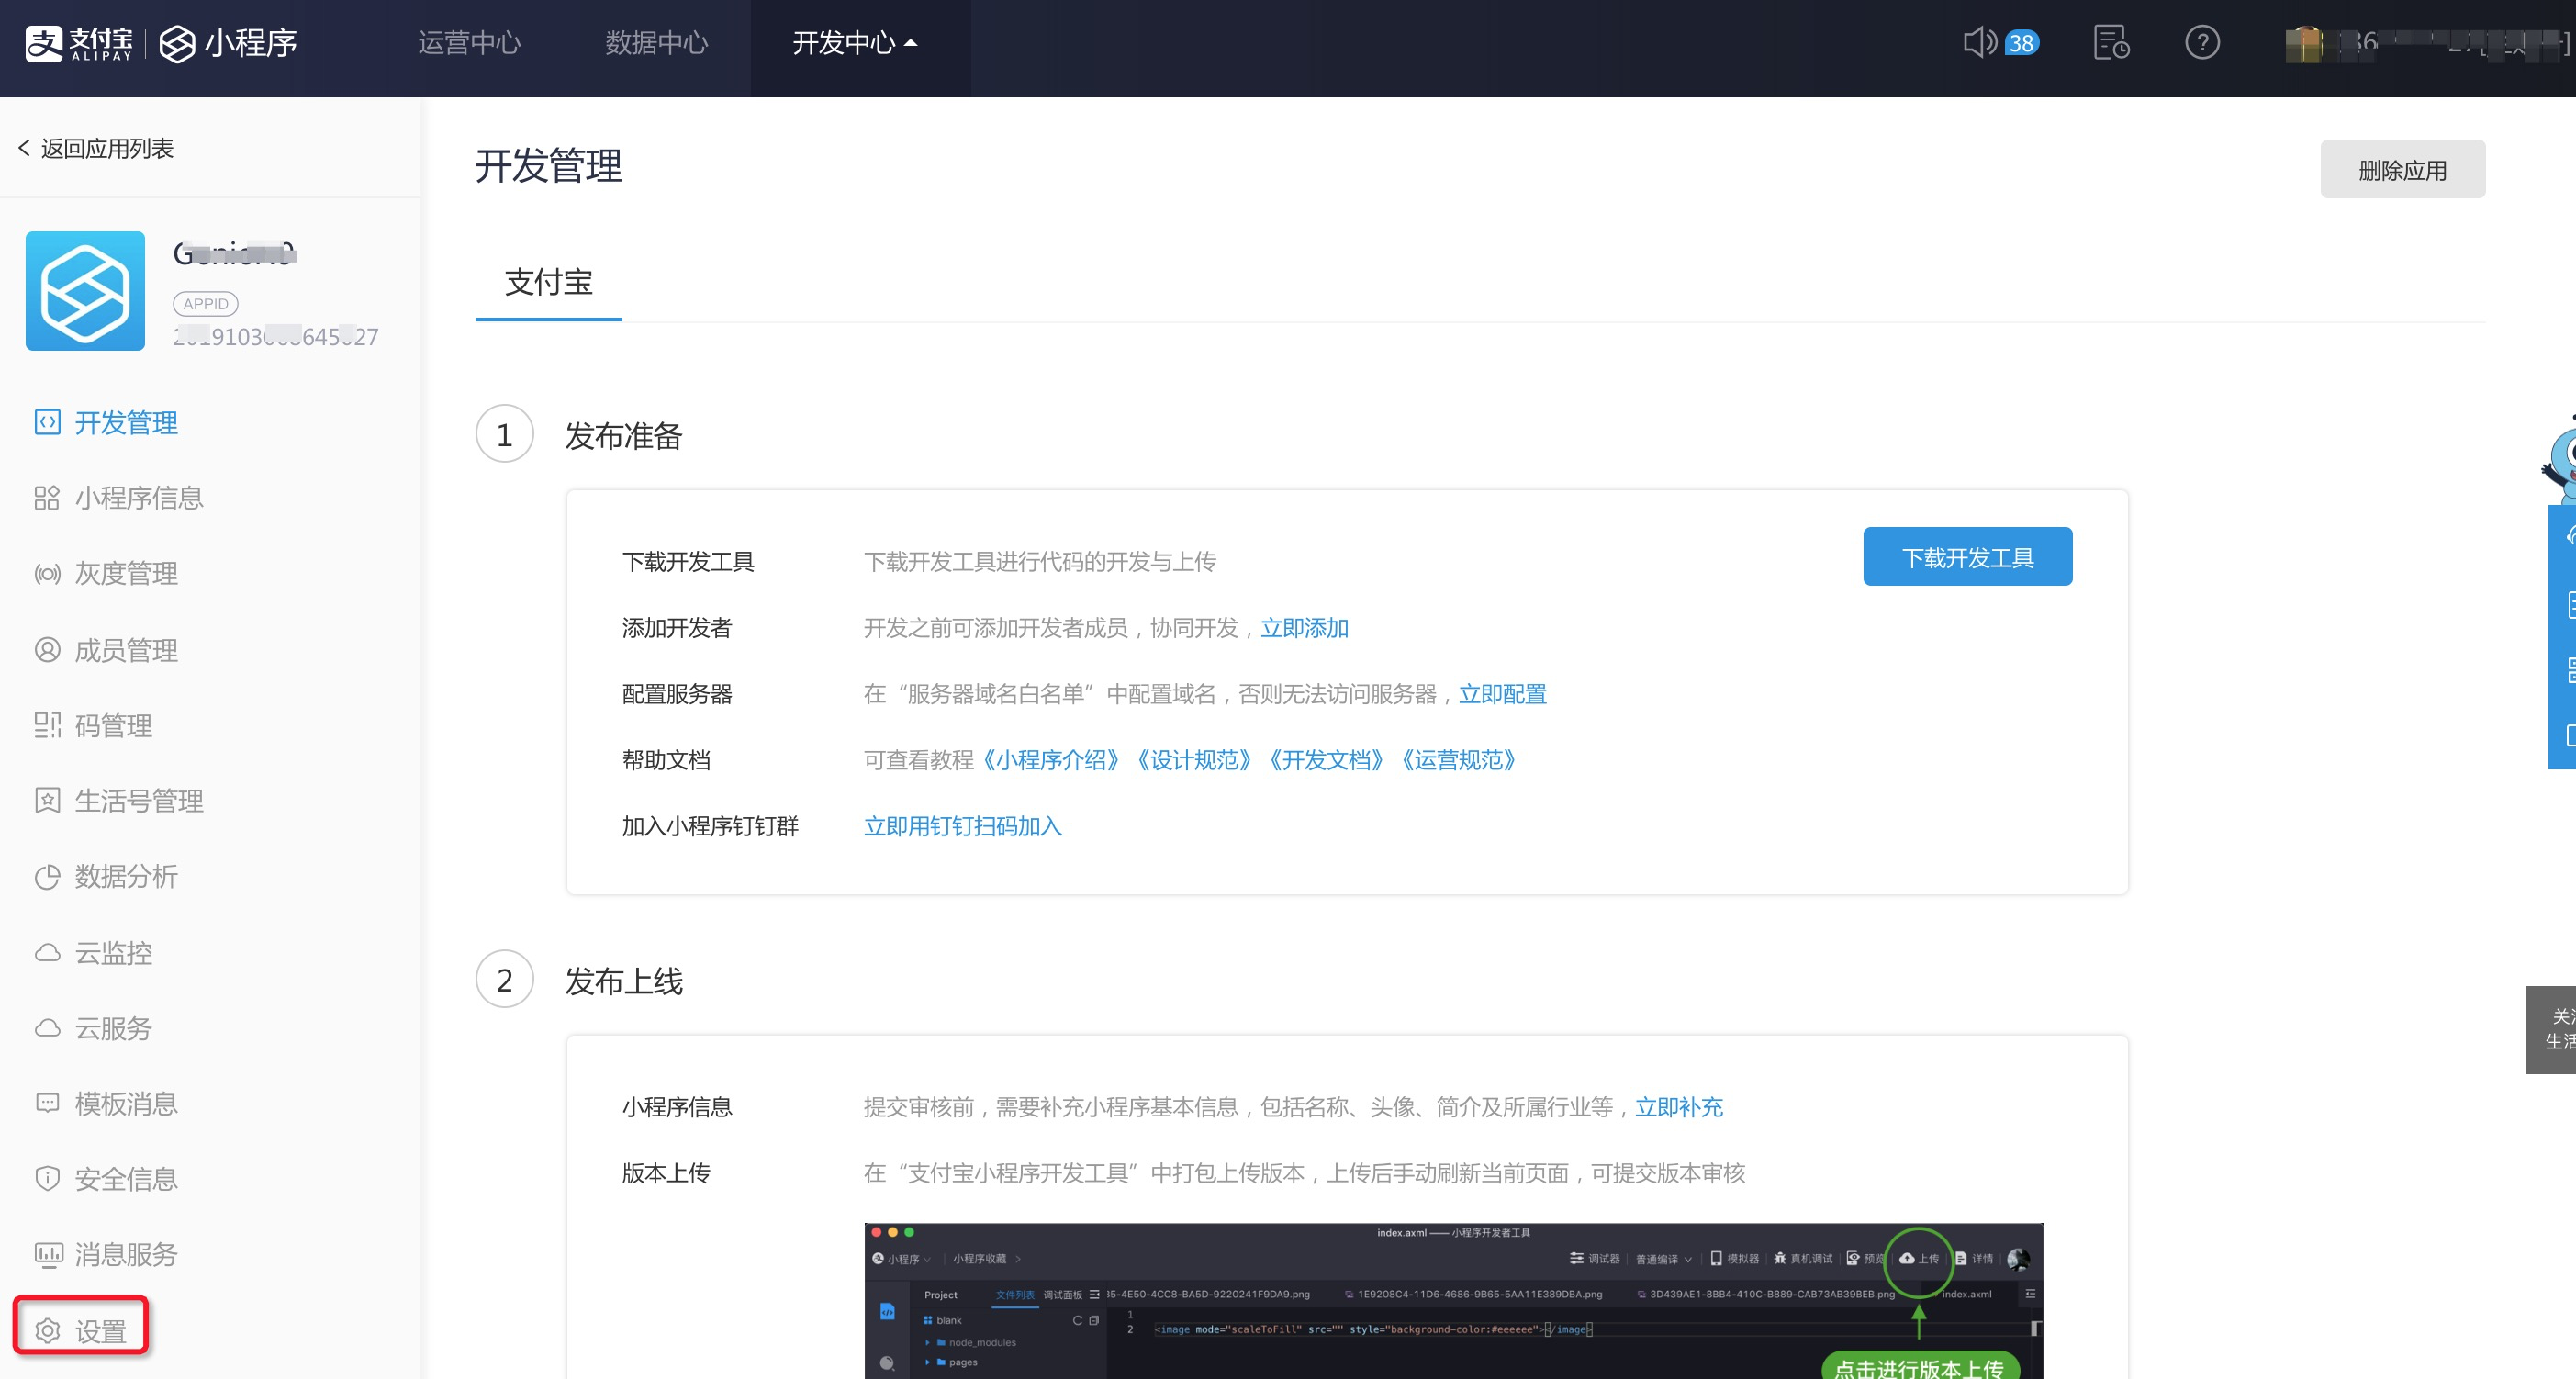Viewport: 2576px width, 1379px height.
Task: Click the 下载开发工具 button
Action: coord(1967,557)
